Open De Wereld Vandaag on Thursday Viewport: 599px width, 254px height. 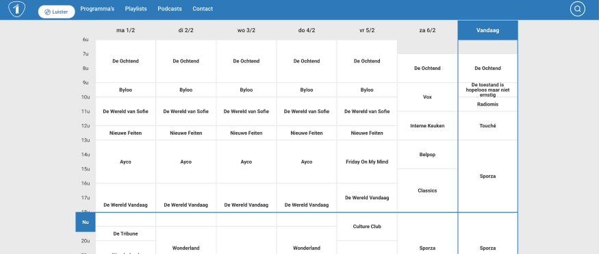click(x=307, y=205)
